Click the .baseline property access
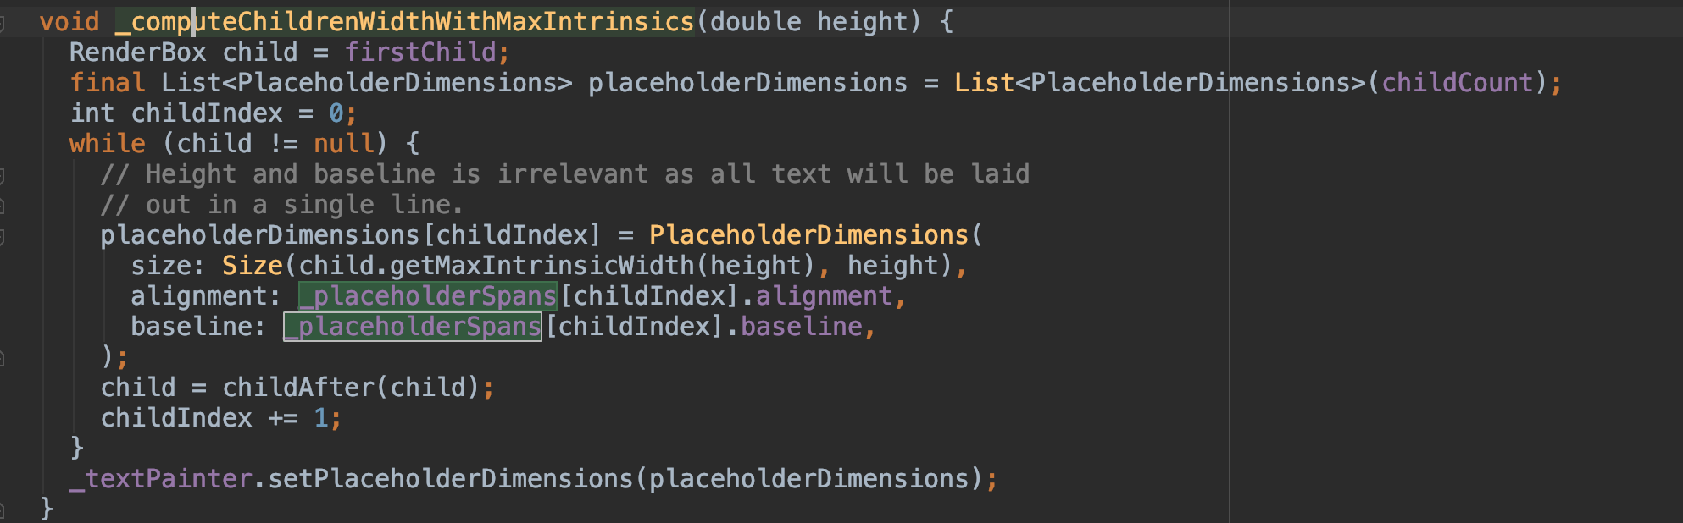The height and width of the screenshot is (523, 1683). 801,327
